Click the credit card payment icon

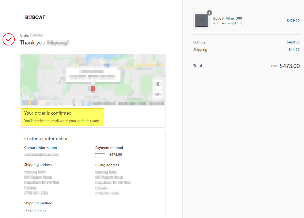[100, 154]
